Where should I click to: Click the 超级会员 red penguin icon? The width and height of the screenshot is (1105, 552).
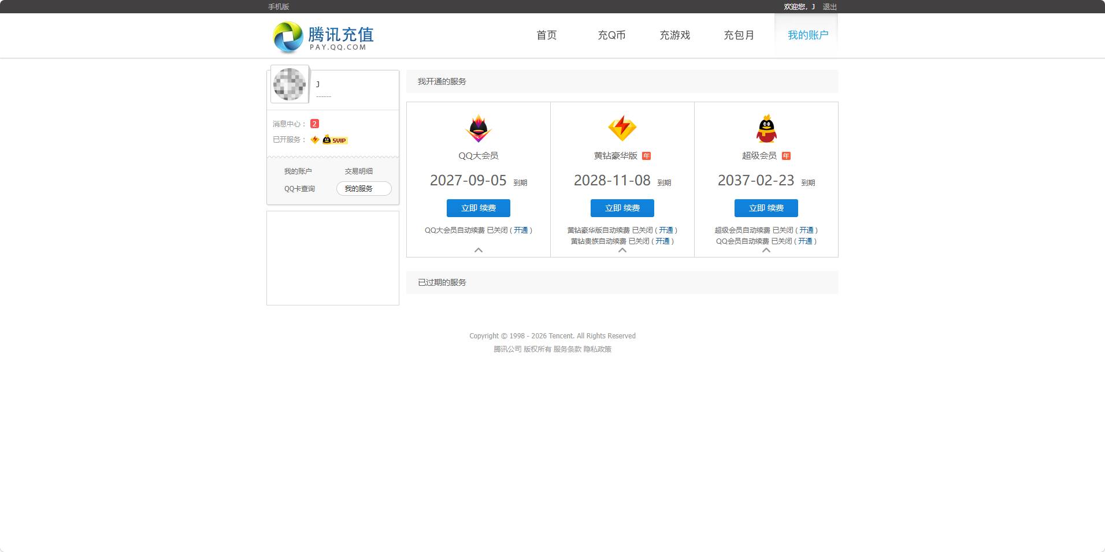(766, 128)
